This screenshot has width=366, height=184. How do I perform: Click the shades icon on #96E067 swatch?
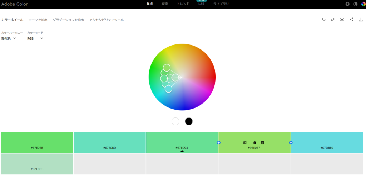click(254, 143)
